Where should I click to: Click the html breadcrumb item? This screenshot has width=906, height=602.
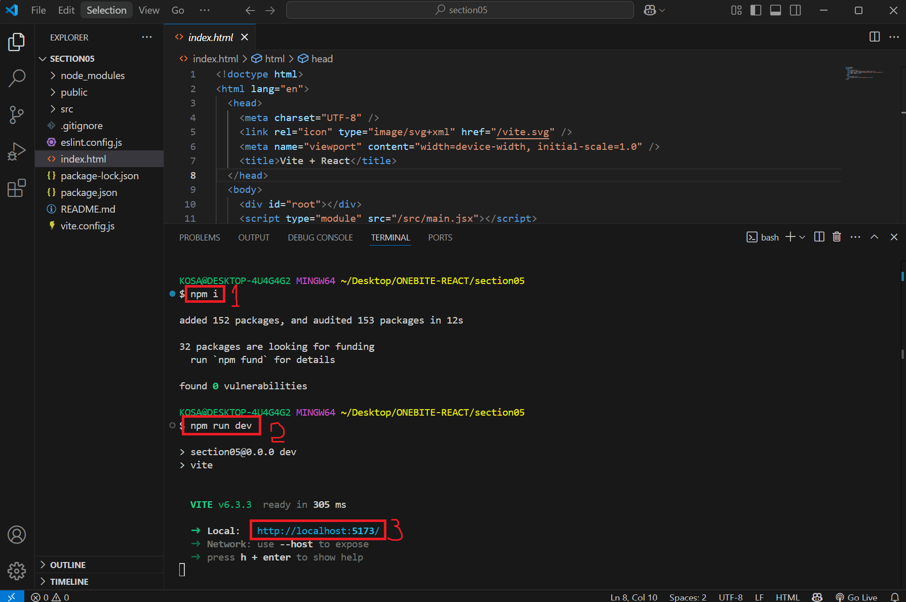pos(268,59)
